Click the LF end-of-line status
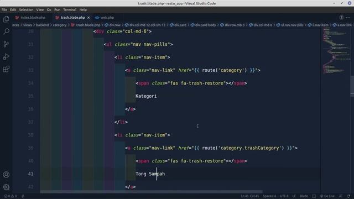Viewport: 354px width, 199px height. click(294, 196)
